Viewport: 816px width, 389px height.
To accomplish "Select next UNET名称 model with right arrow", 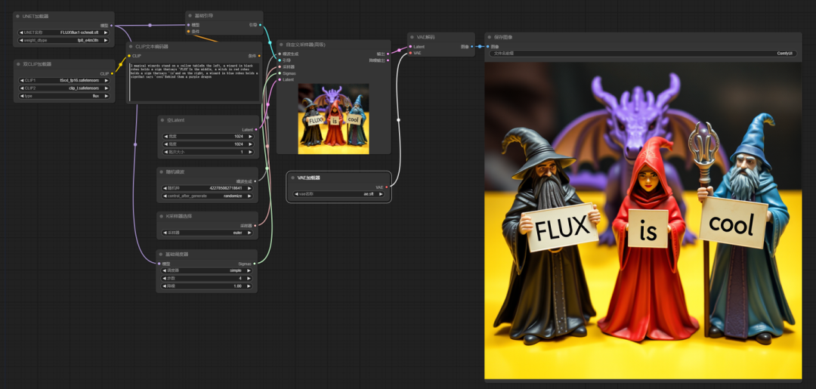I will tap(106, 32).
